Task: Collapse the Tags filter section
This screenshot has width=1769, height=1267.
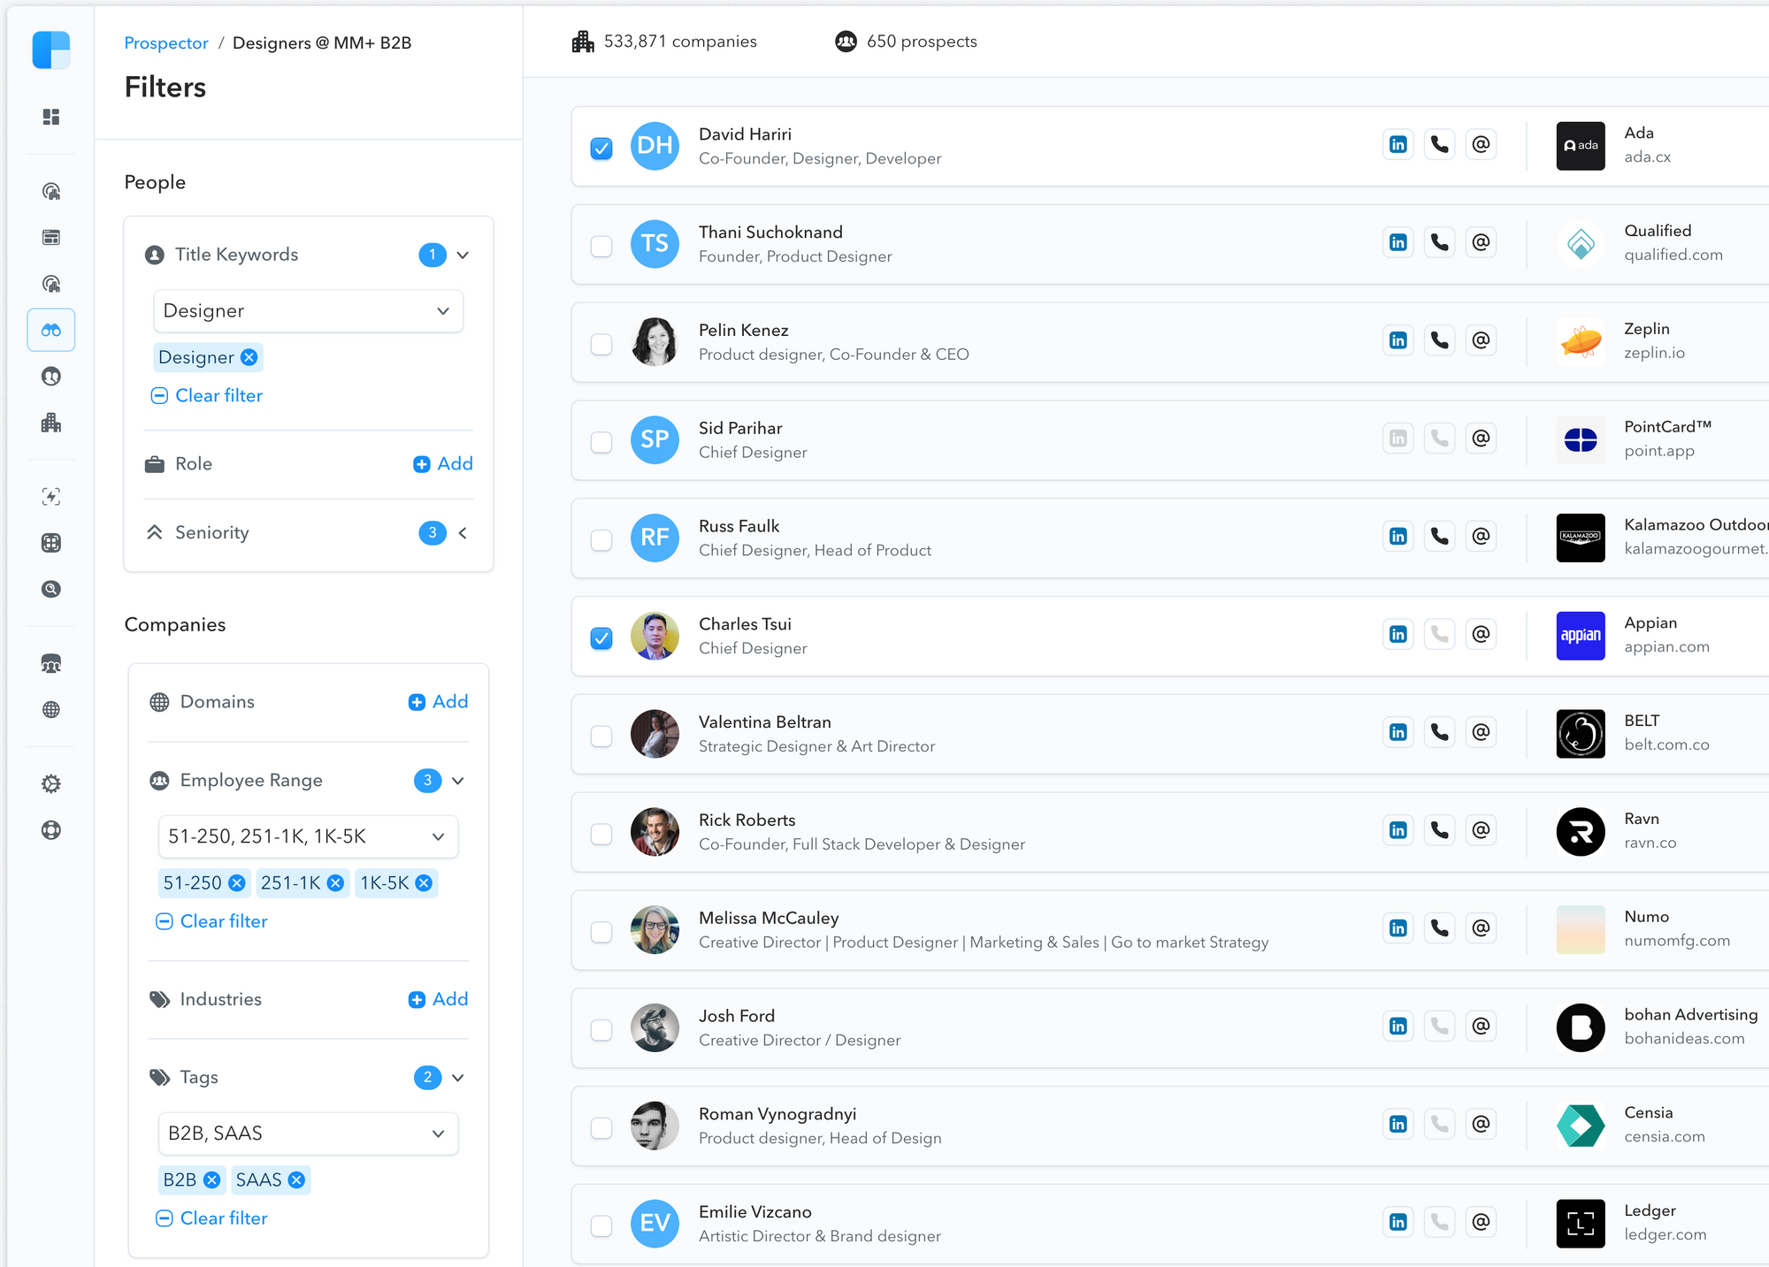Action: pyautogui.click(x=458, y=1078)
